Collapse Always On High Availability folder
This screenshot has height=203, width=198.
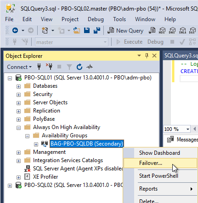click(18, 128)
